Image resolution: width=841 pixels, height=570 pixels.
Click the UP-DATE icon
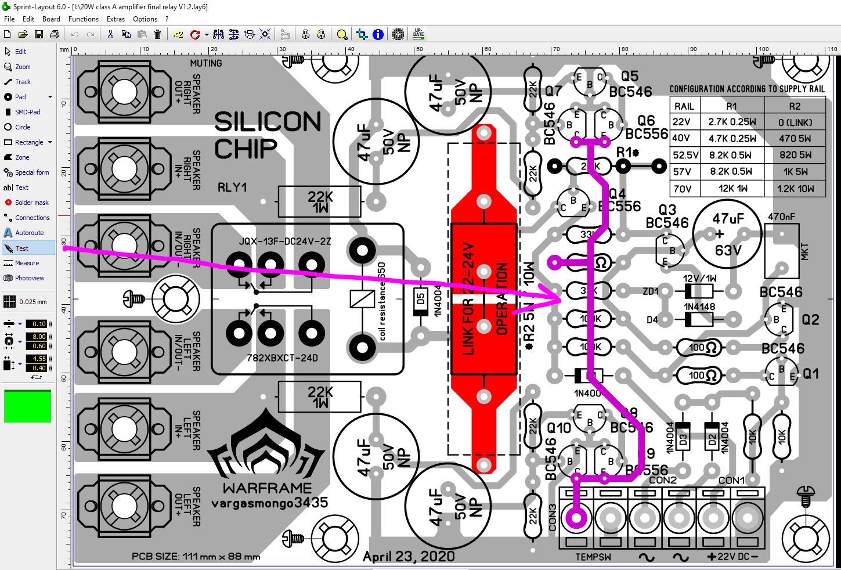pyautogui.click(x=418, y=34)
